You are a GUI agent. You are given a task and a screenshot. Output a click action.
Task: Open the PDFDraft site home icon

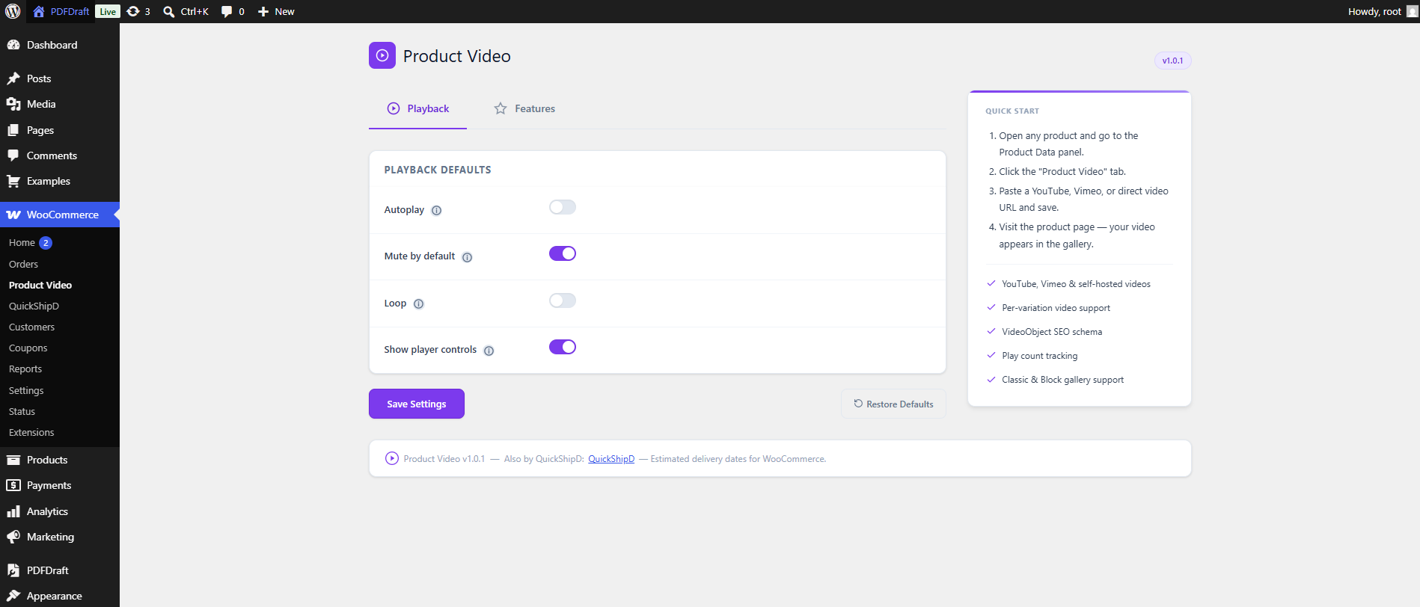[39, 11]
